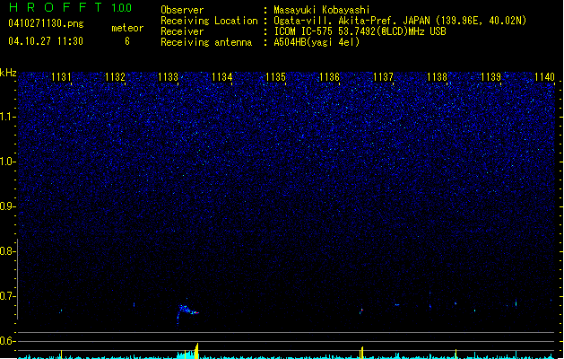Click the 1136 time axis label
Image resolution: width=564 pixels, height=359 pixels.
coord(329,77)
